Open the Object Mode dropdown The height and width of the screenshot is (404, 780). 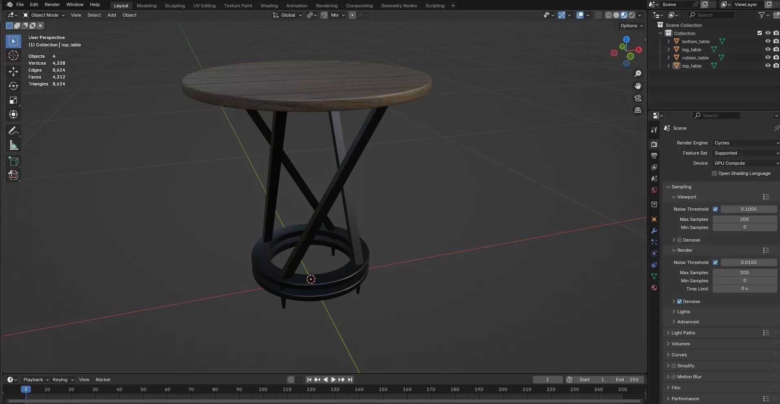pos(44,15)
